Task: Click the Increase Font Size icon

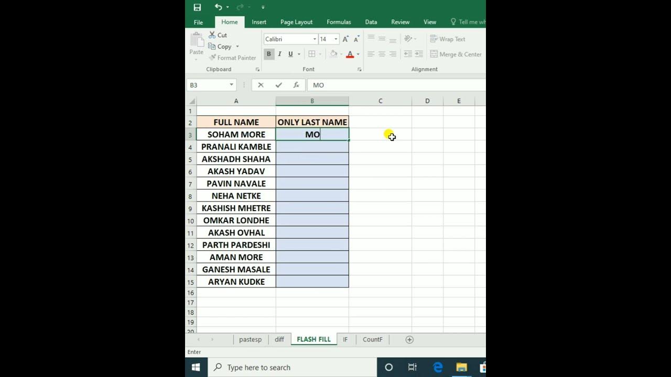Action: coord(345,39)
